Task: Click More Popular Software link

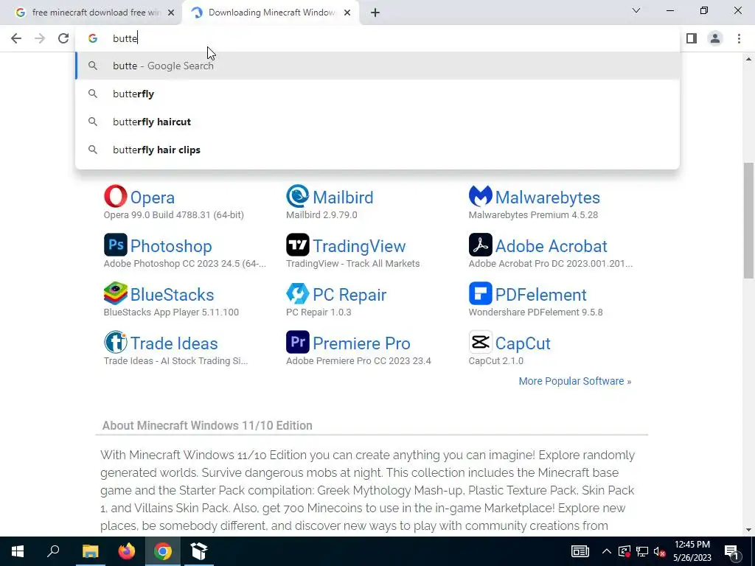Action: [x=575, y=381]
